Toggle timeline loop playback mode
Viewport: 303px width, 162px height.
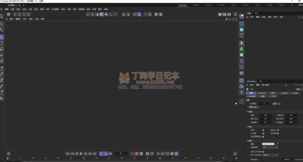tap(101, 154)
